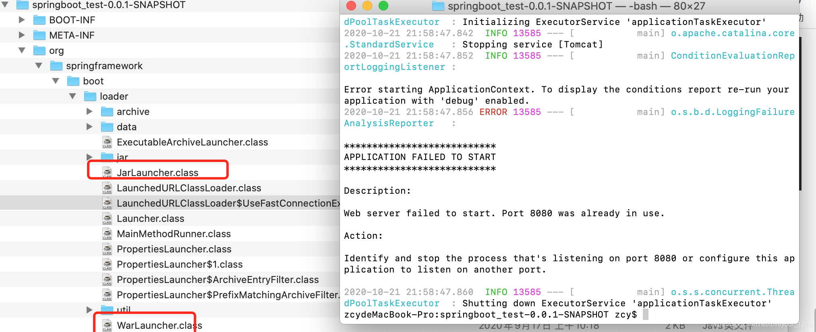Select the loader folder icon
816x332 pixels.
pos(90,96)
